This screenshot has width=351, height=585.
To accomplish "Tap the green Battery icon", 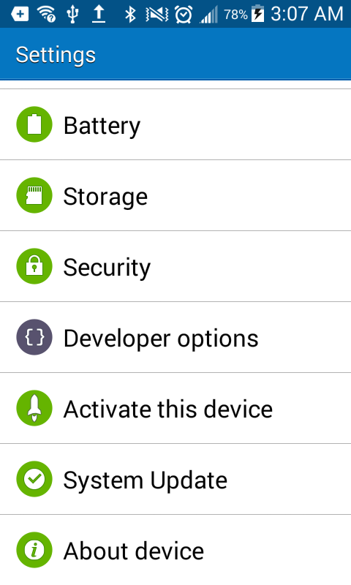I will coord(34,124).
